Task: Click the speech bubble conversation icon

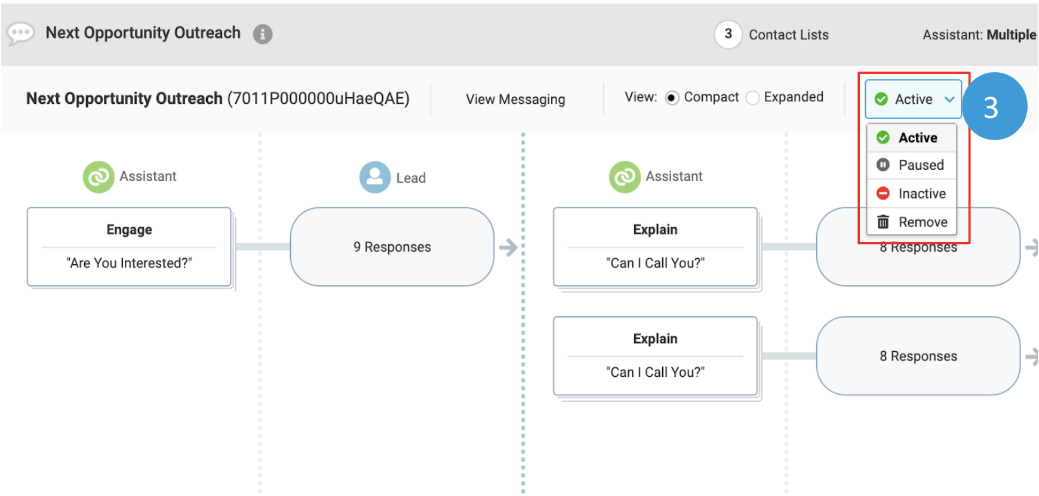Action: [x=20, y=33]
